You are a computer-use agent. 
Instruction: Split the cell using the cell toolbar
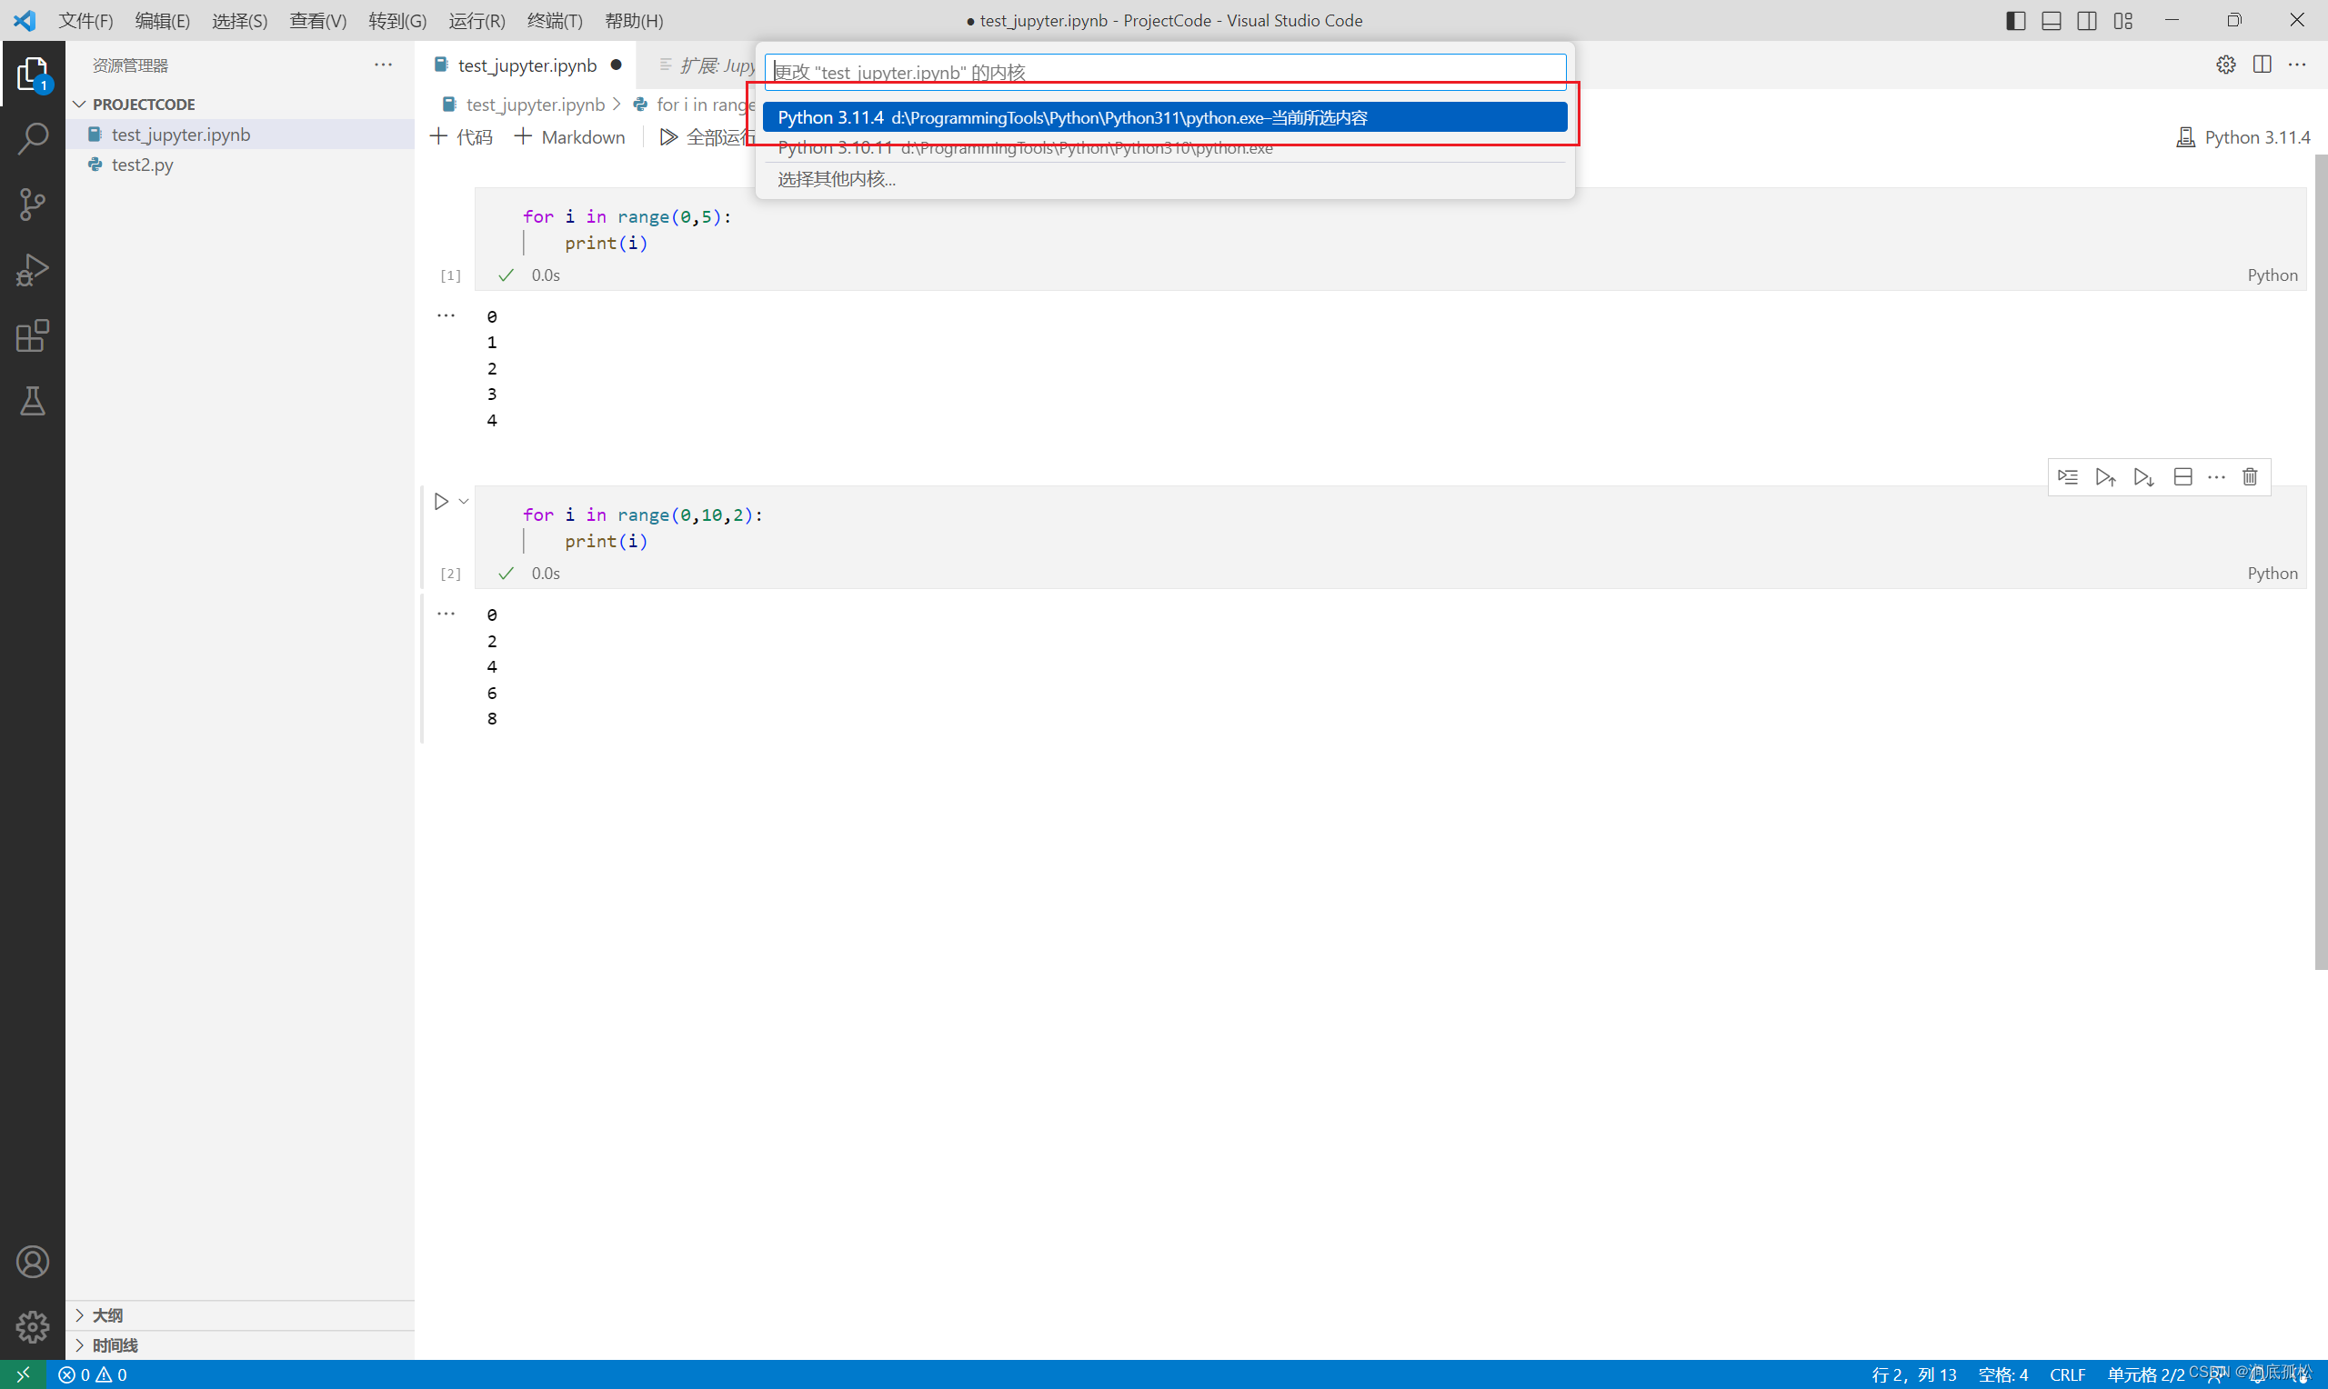[x=2182, y=477]
